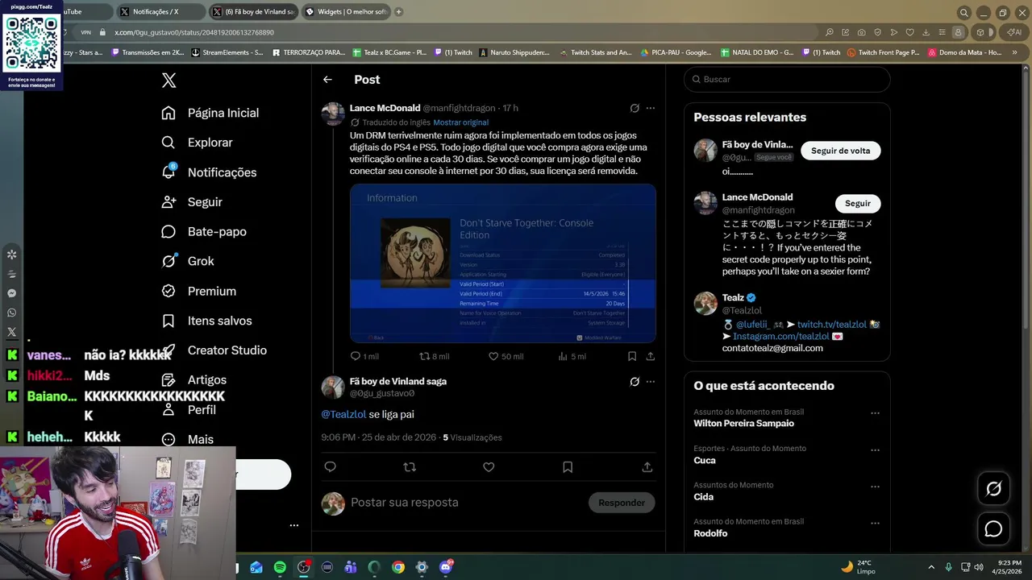Open twitch.tv/tealzlol link
Image resolution: width=1032 pixels, height=580 pixels.
pos(832,324)
